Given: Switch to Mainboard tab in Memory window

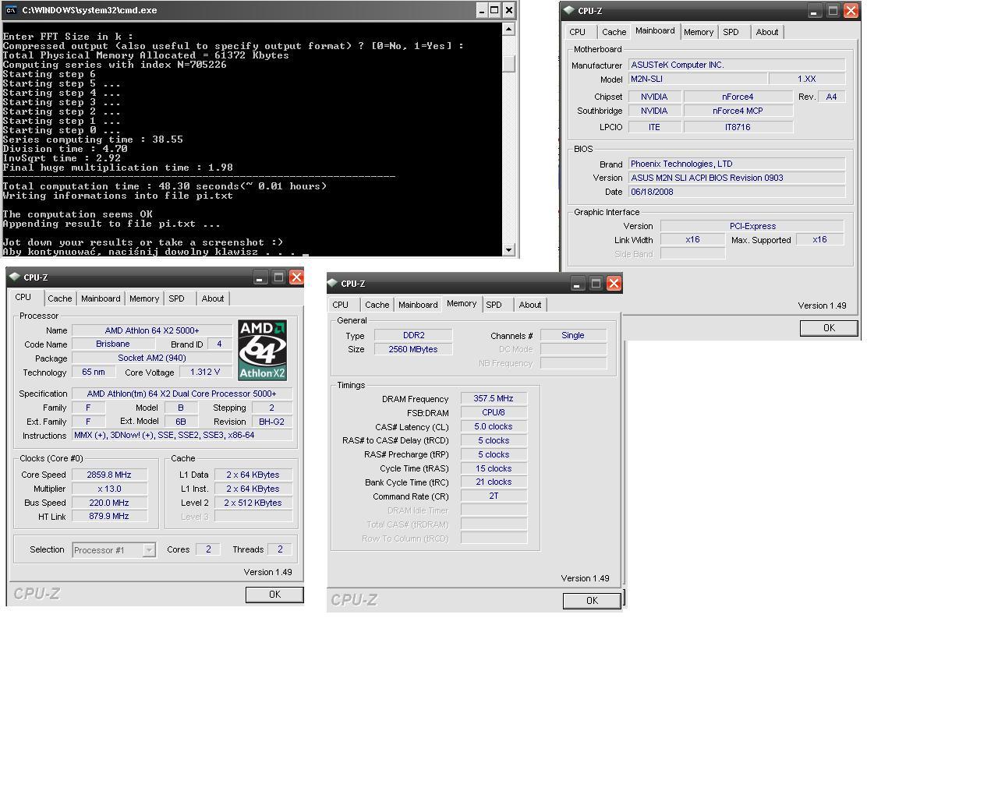Looking at the screenshot, I should 418,305.
